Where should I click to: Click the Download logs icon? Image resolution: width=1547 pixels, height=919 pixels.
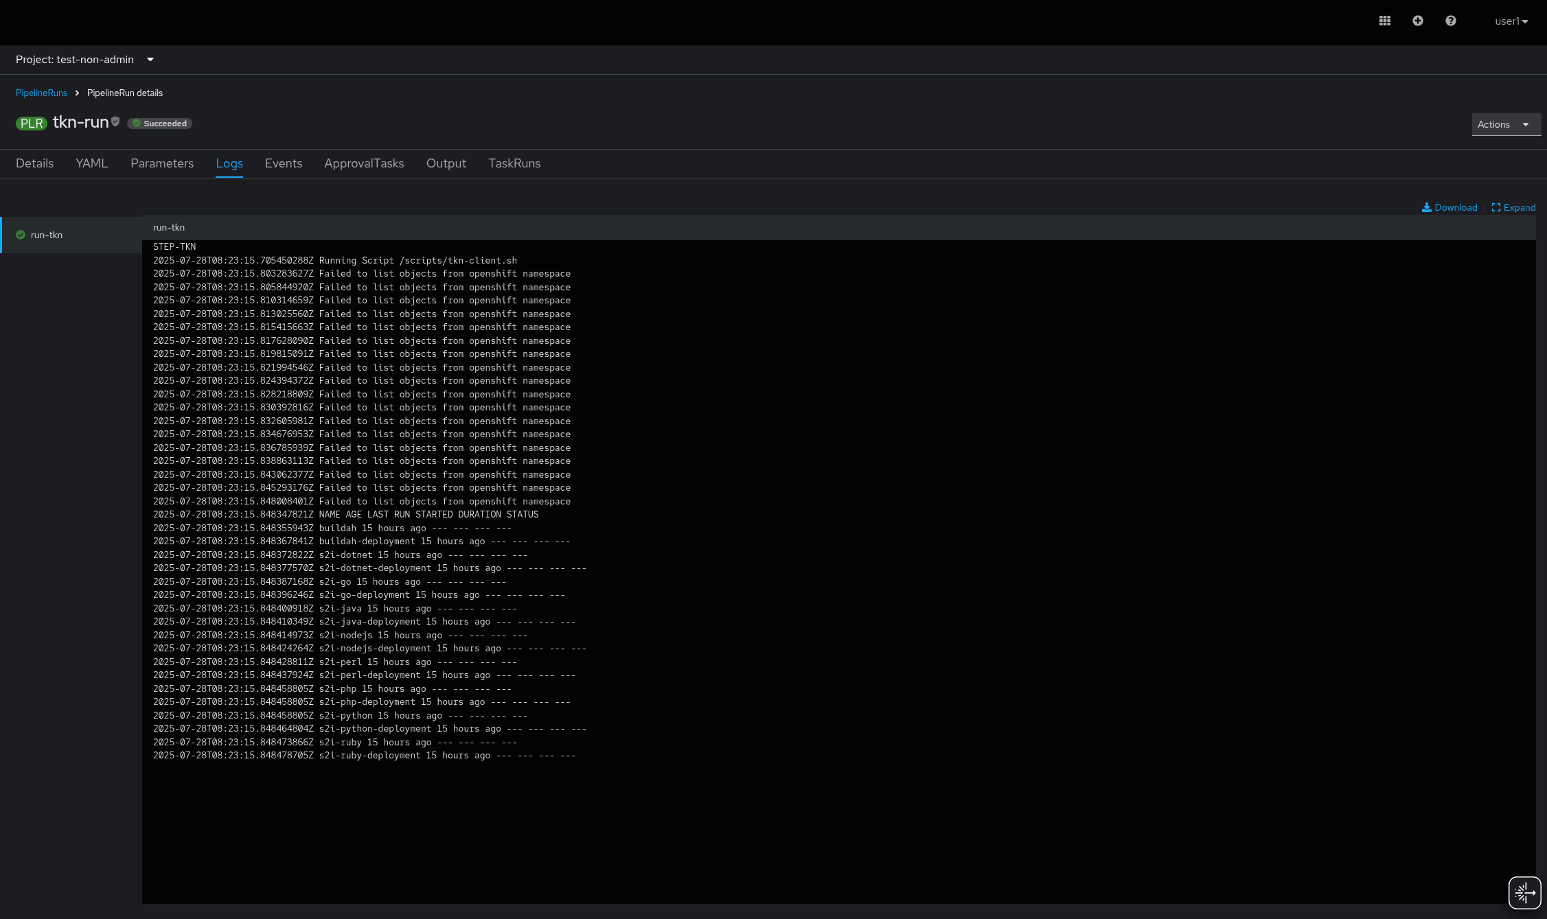click(x=1427, y=207)
